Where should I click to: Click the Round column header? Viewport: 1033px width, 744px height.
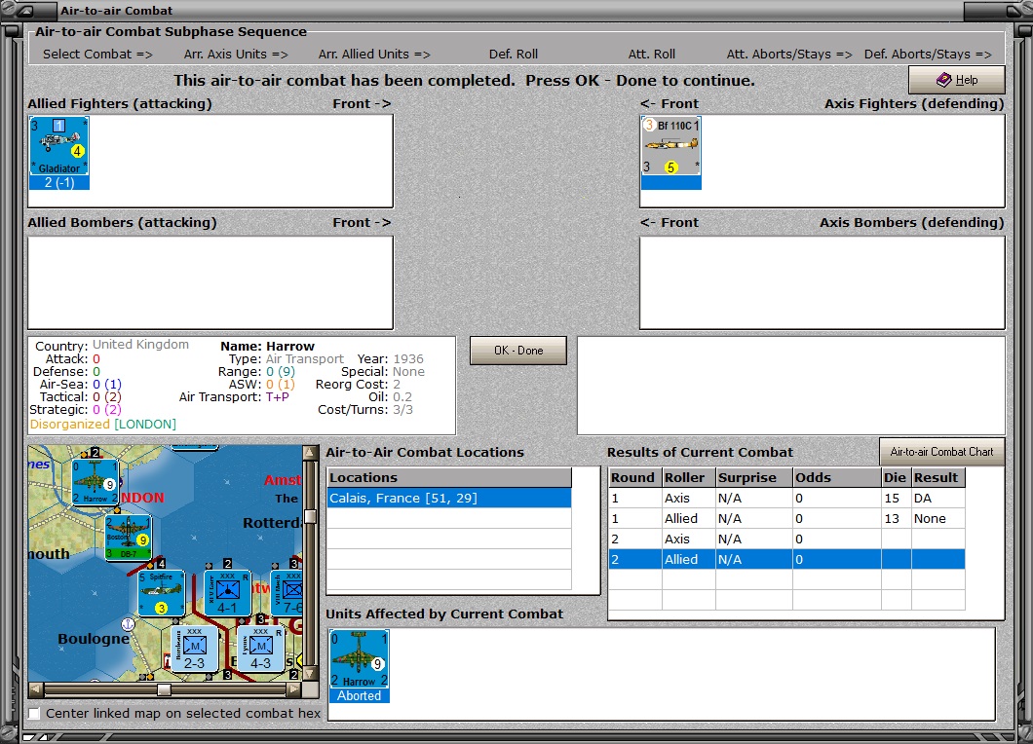point(635,477)
